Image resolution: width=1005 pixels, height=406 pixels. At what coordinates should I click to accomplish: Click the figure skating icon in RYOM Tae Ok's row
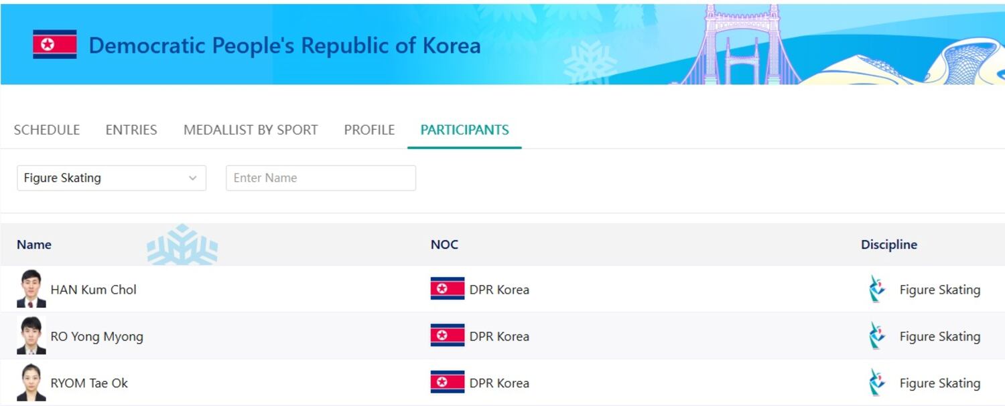click(x=875, y=383)
